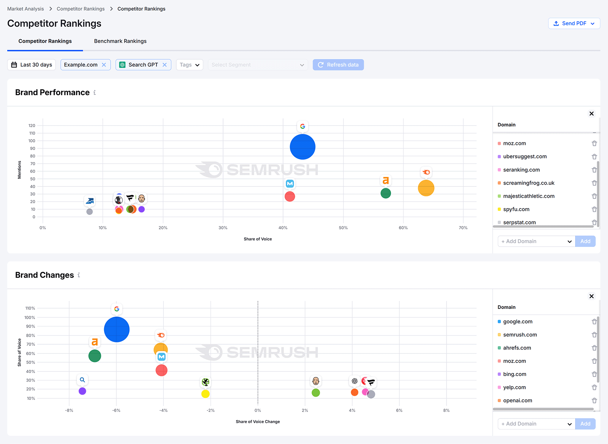Click the OpenAI icon in Brand Changes chart
This screenshot has height=444, width=608.
(x=355, y=381)
